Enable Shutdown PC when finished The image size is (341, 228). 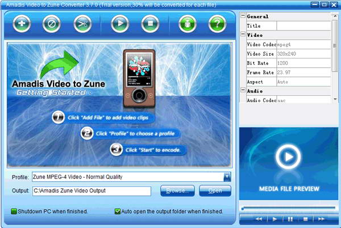coord(14,212)
